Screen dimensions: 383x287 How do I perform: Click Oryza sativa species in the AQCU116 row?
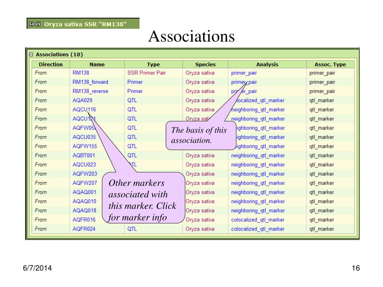click(200, 109)
